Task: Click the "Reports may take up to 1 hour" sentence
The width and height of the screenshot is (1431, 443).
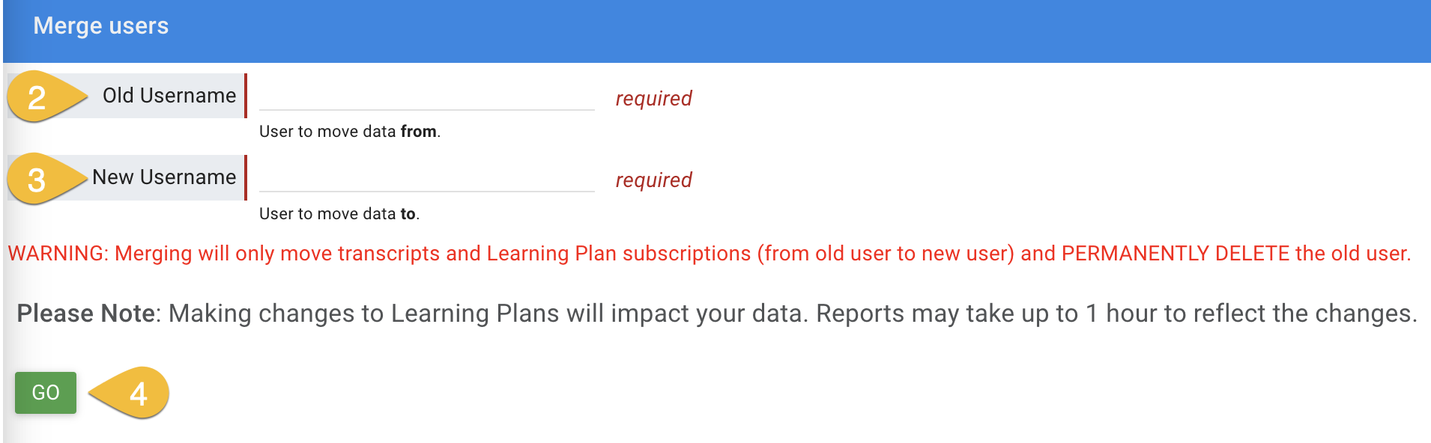Action: pos(1116,313)
